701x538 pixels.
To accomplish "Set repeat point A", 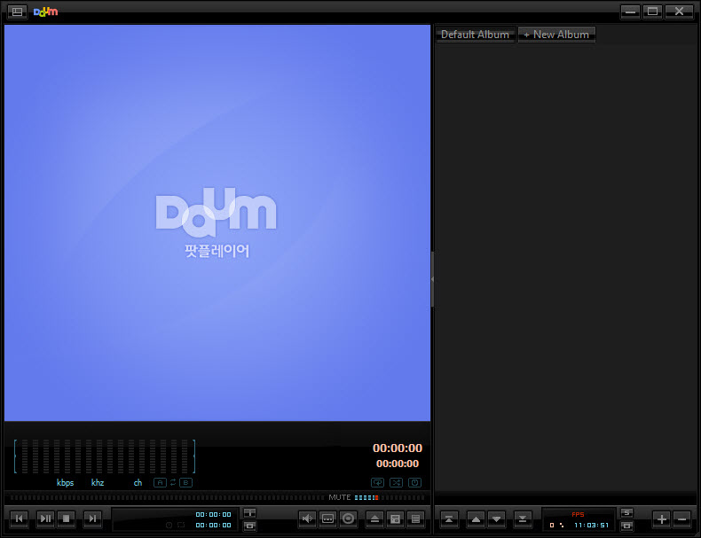I will click(x=160, y=483).
